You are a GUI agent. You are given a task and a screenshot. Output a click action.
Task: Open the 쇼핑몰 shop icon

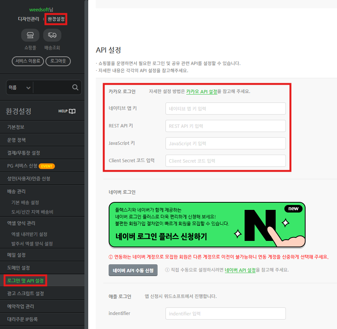point(30,35)
